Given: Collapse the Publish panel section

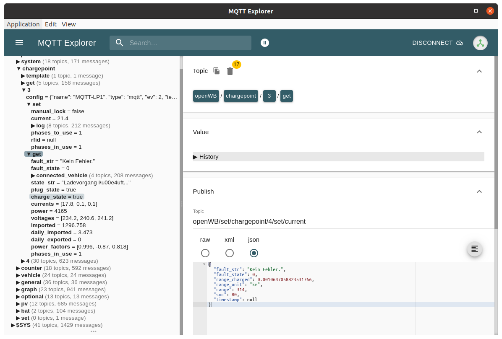Looking at the screenshot, I should click(x=479, y=191).
